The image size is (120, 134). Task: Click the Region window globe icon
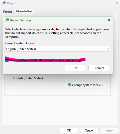4,3
